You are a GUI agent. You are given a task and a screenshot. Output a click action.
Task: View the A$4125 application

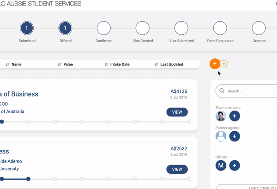tap(177, 112)
